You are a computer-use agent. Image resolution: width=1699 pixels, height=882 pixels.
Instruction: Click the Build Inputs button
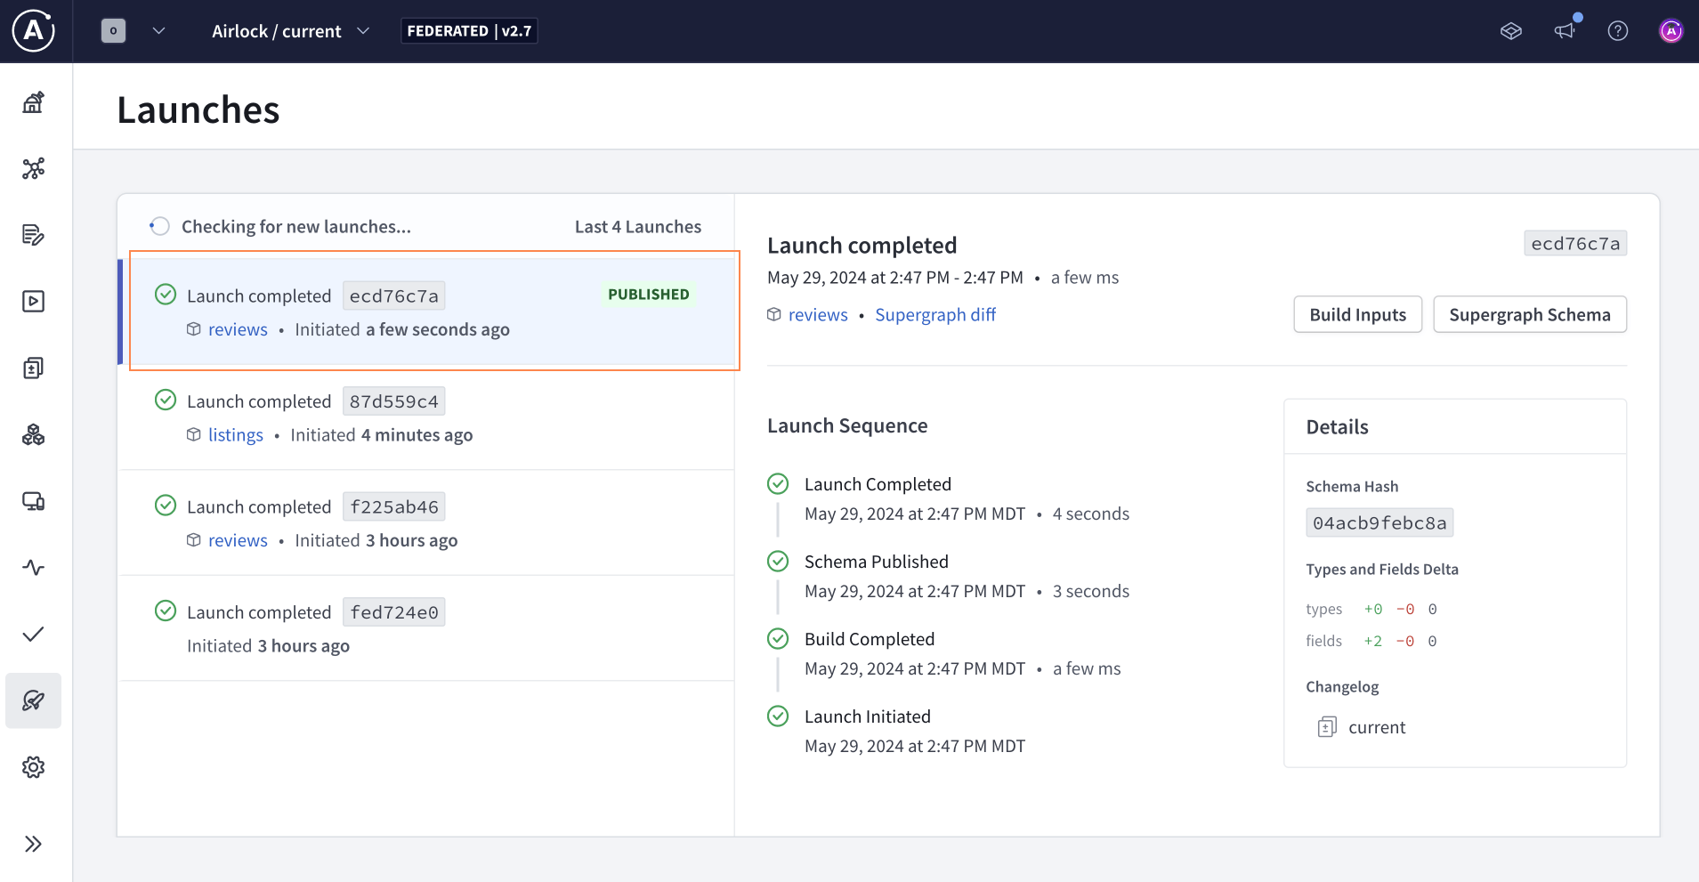click(1357, 315)
